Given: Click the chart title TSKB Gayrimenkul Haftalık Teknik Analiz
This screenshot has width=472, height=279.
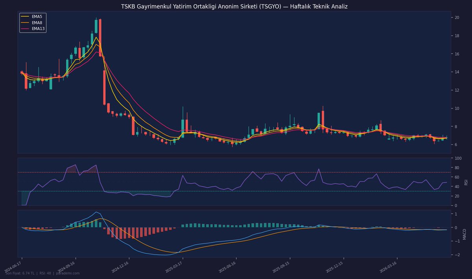Looking at the screenshot, I should [234, 7].
